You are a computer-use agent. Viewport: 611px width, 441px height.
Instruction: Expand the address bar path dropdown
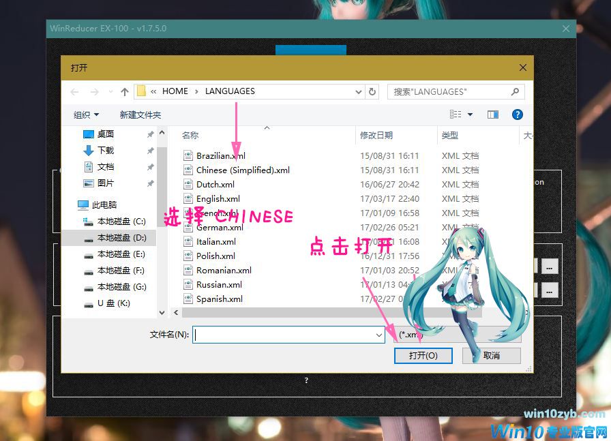[359, 91]
